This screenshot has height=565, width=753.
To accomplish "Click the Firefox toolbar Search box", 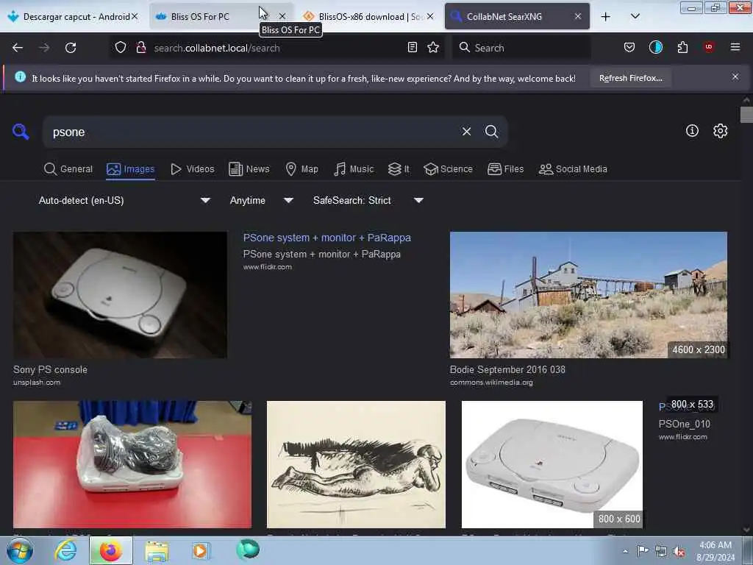I will pos(521,48).
